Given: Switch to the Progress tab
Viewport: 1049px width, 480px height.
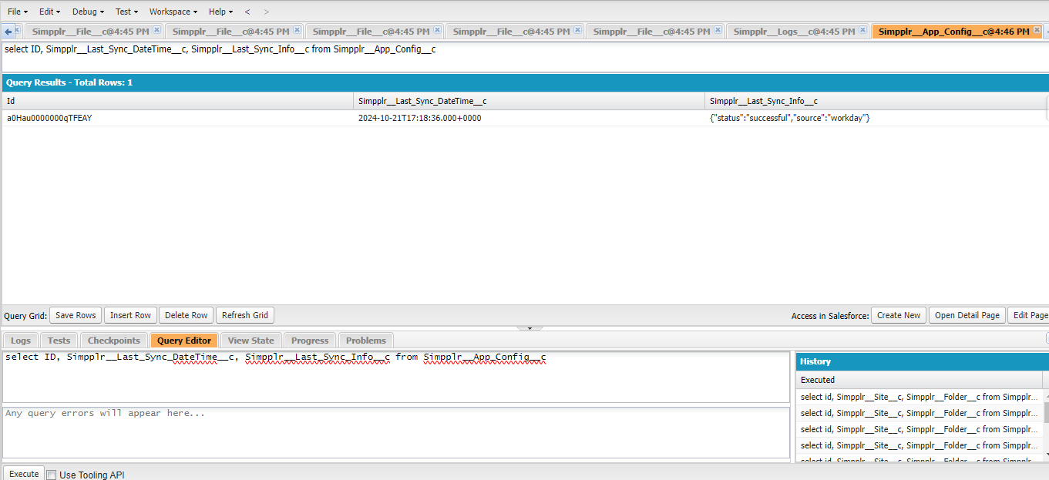Looking at the screenshot, I should (x=310, y=341).
